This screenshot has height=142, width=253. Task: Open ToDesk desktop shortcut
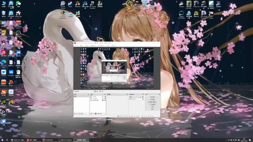tap(3, 73)
